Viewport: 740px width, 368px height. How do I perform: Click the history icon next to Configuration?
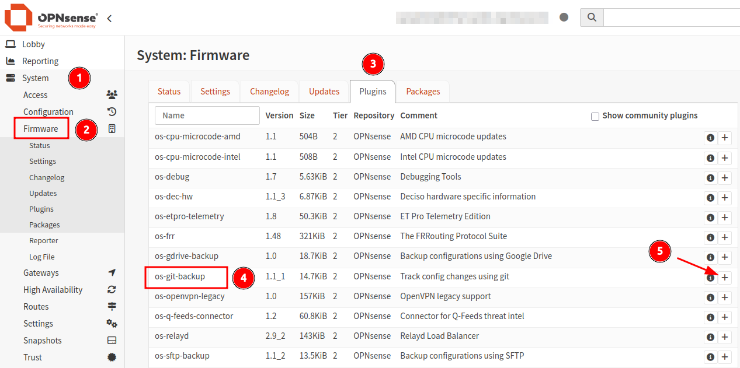pyautogui.click(x=112, y=111)
